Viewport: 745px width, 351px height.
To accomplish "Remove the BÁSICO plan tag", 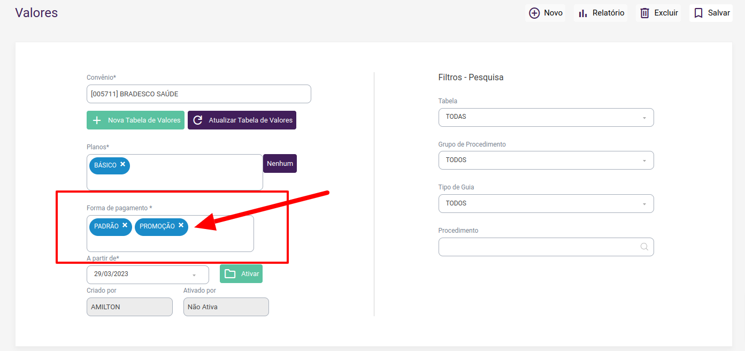I will [x=123, y=164].
